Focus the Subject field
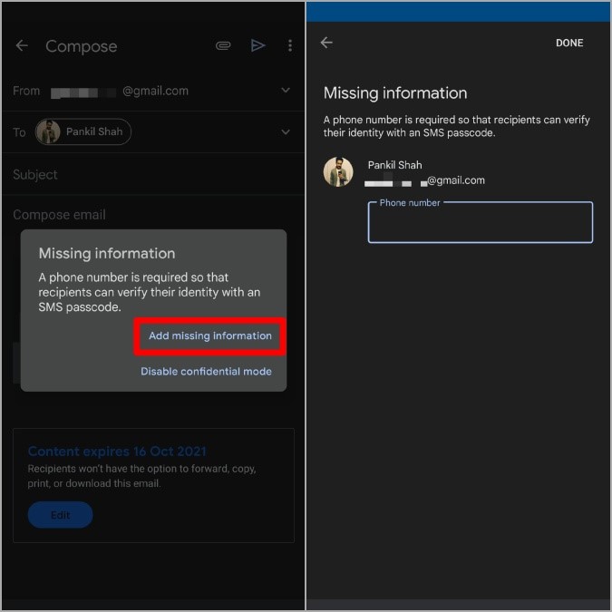The image size is (612, 612). click(x=153, y=174)
